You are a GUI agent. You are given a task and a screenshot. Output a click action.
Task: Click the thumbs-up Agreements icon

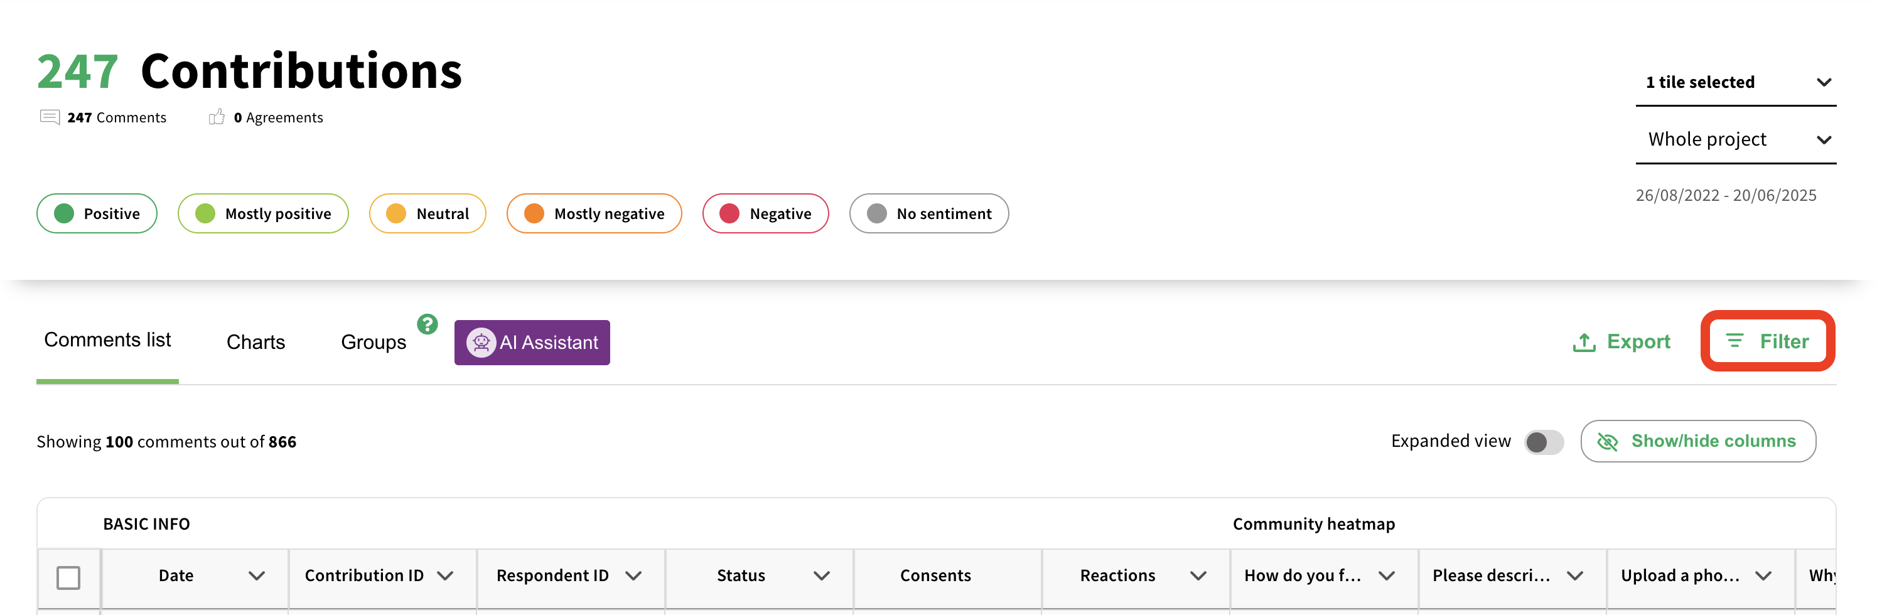(217, 117)
